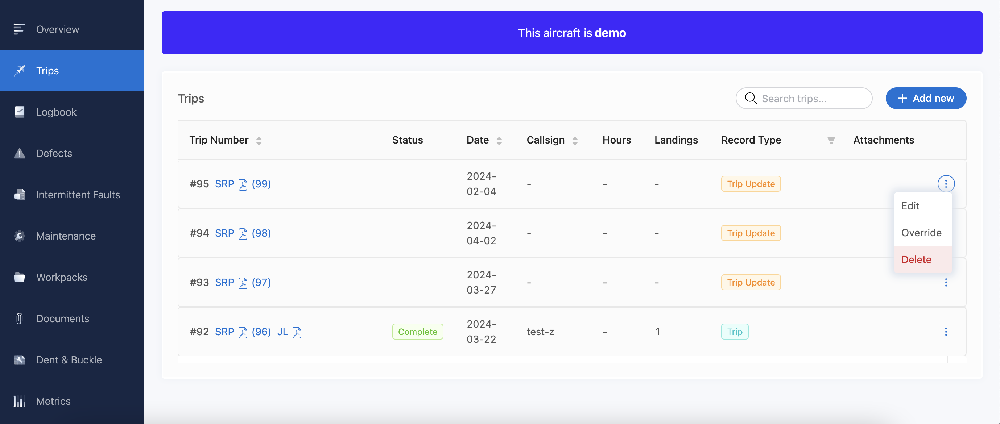Open the (96) link on trip #92
The height and width of the screenshot is (424, 1000).
pos(261,331)
